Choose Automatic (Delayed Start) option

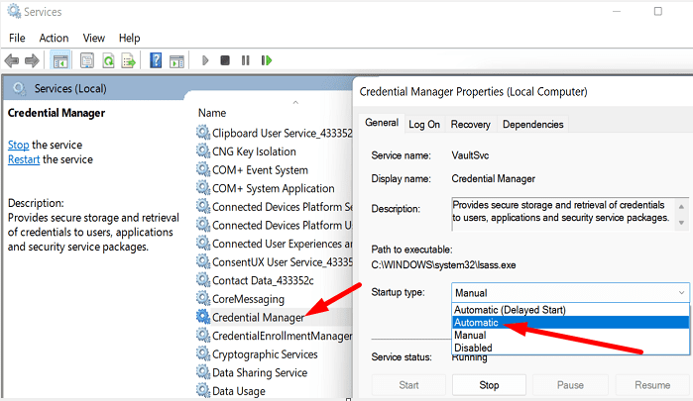pos(570,310)
